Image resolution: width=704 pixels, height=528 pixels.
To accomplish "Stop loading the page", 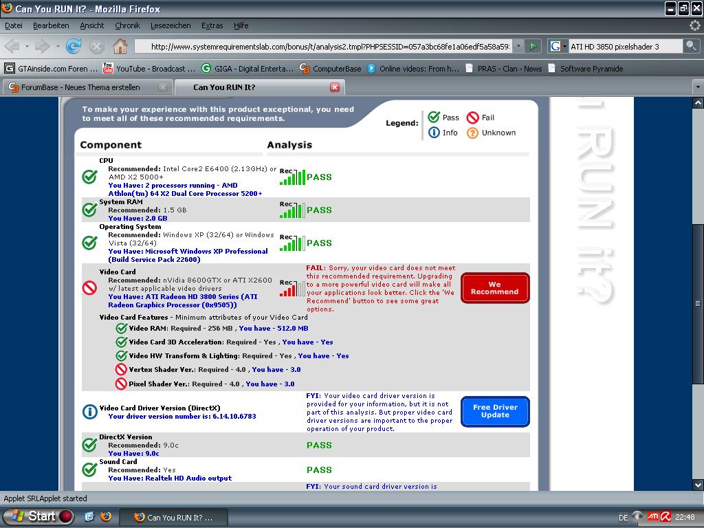I will pos(96,46).
